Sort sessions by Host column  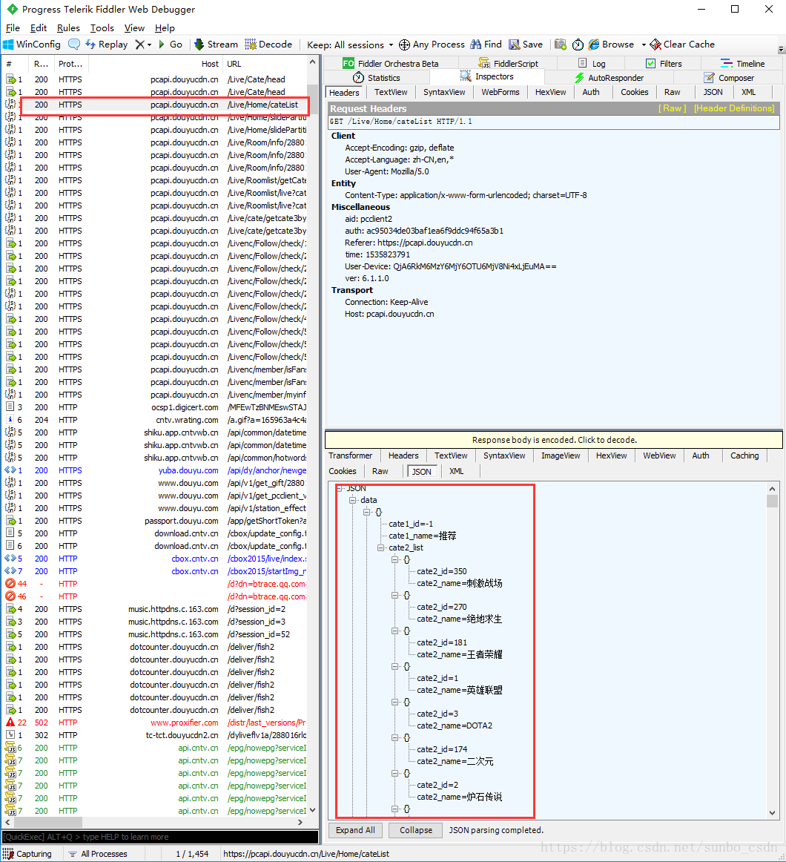[154, 64]
